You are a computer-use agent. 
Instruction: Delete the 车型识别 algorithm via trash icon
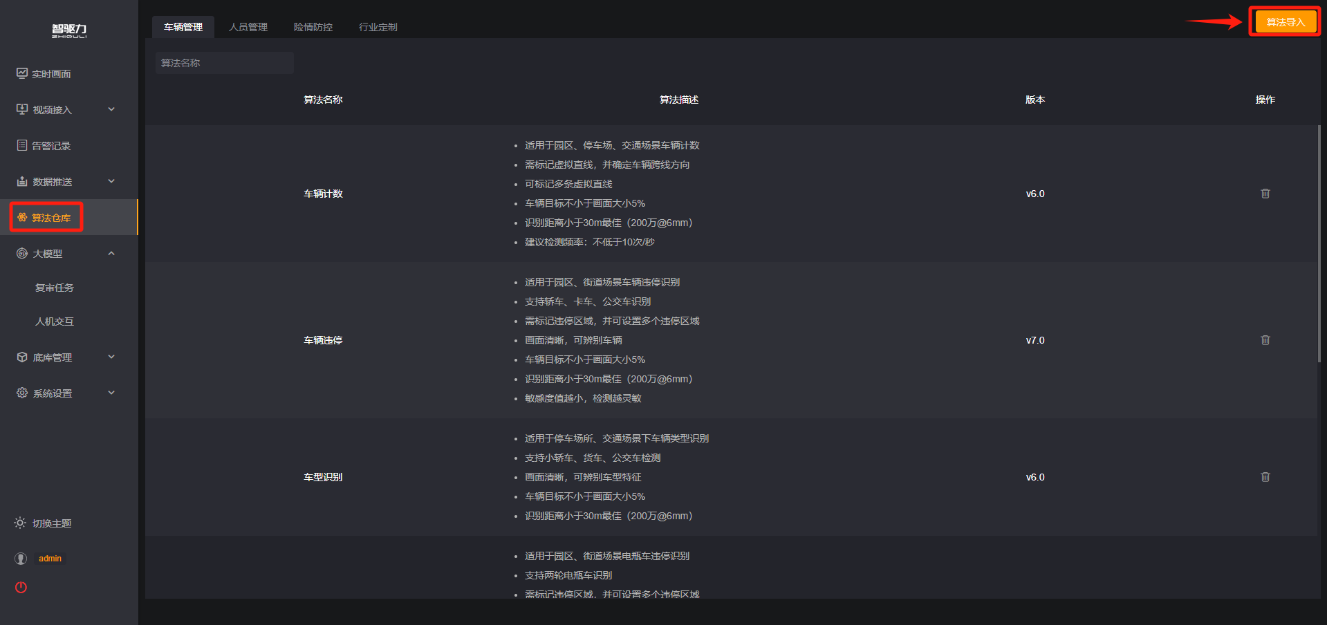coord(1265,477)
